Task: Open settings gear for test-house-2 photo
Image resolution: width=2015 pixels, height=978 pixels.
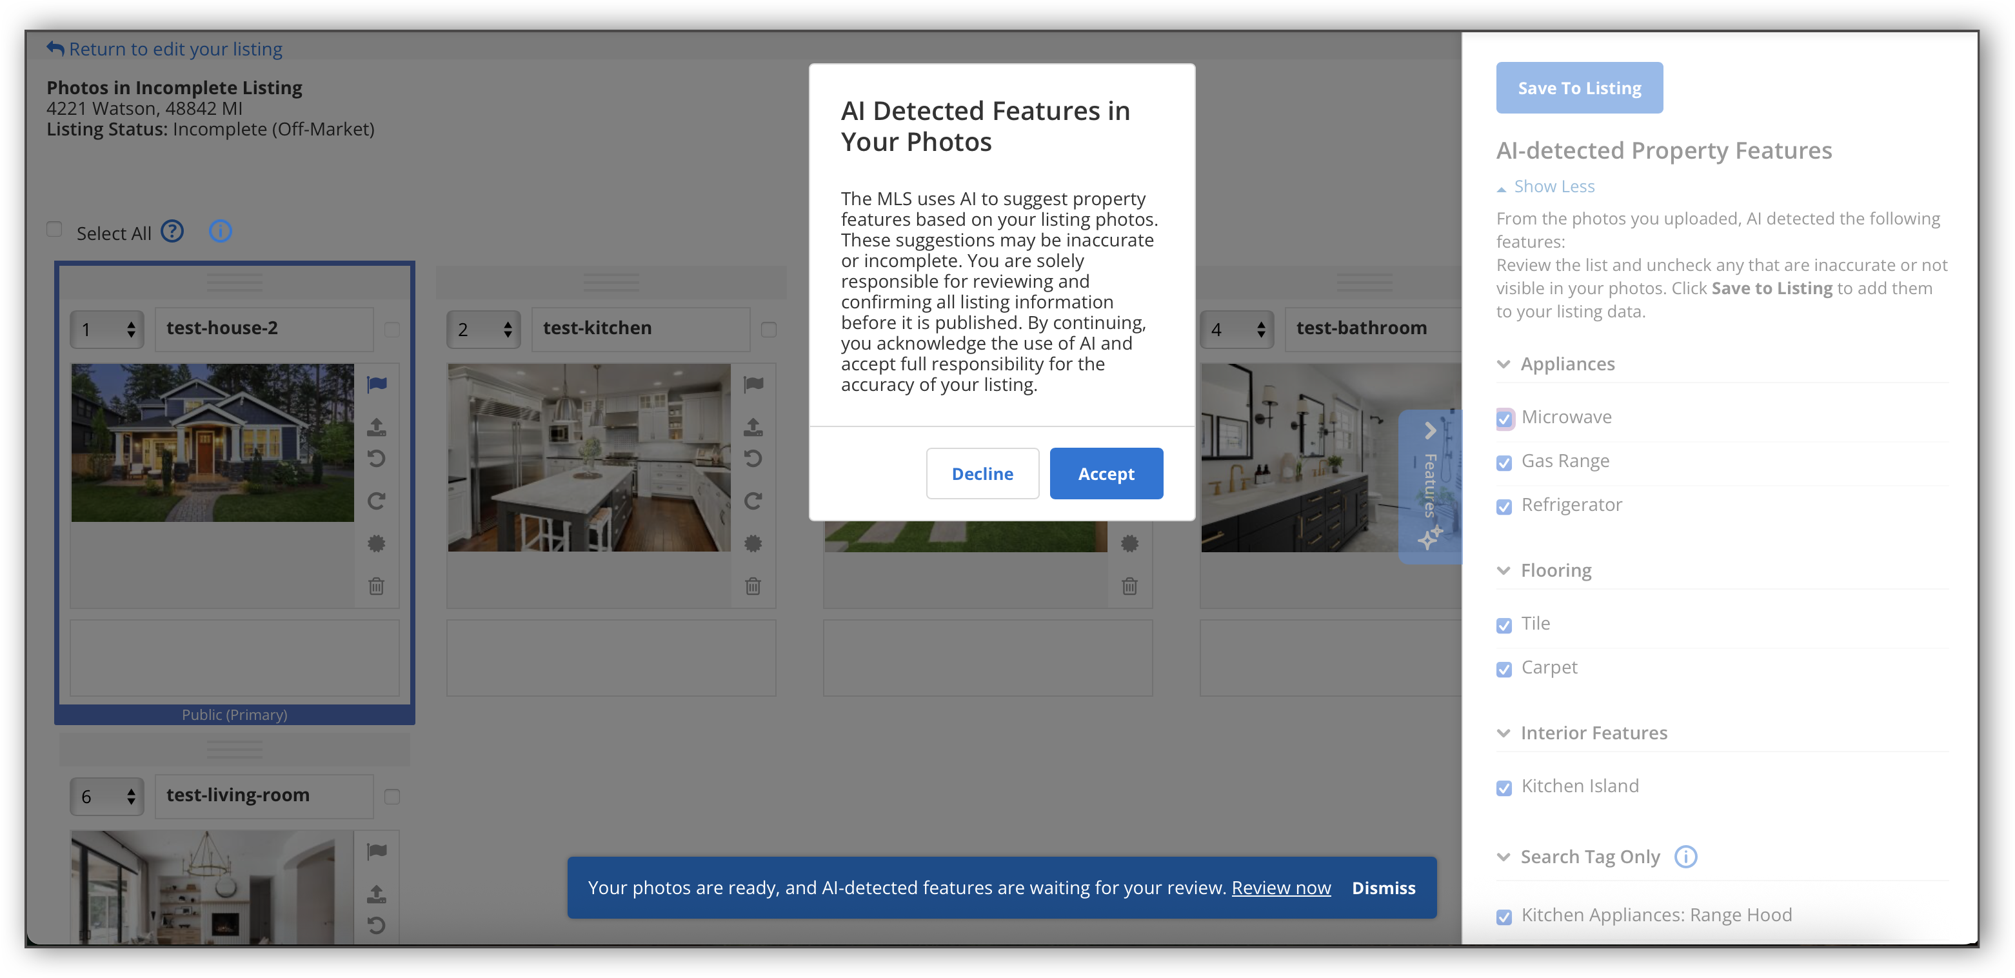Action: pyautogui.click(x=376, y=543)
